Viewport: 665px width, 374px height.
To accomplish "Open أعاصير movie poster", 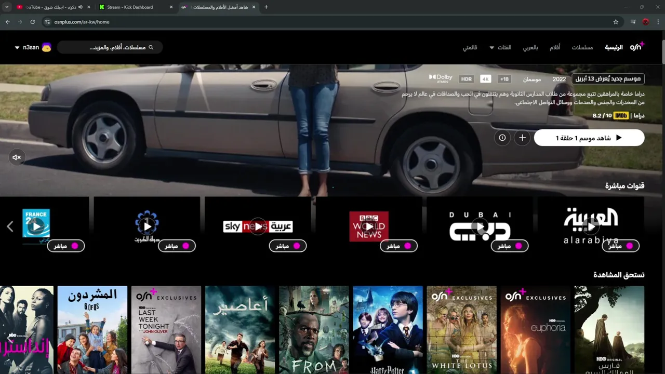I will (240, 330).
